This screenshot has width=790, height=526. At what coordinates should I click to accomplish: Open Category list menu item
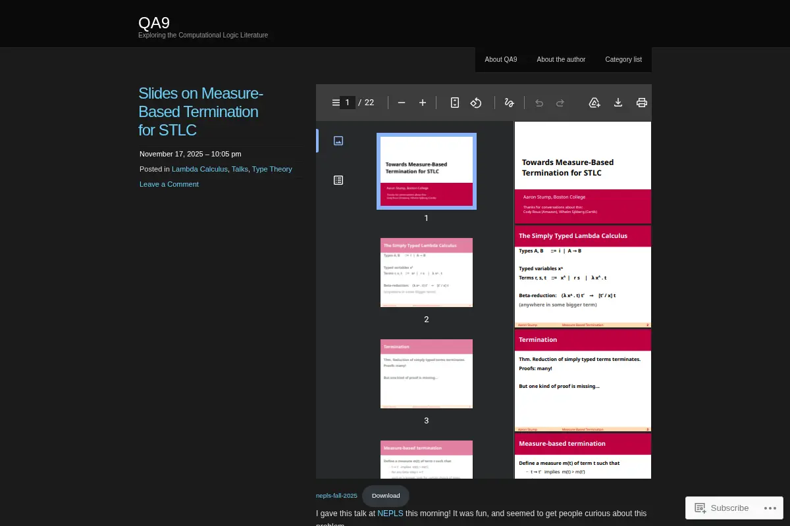[x=623, y=60]
